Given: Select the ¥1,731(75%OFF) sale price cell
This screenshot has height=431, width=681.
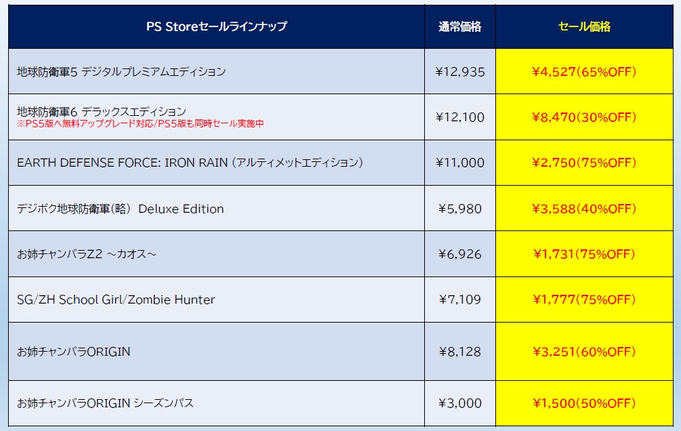Looking at the screenshot, I should [584, 254].
